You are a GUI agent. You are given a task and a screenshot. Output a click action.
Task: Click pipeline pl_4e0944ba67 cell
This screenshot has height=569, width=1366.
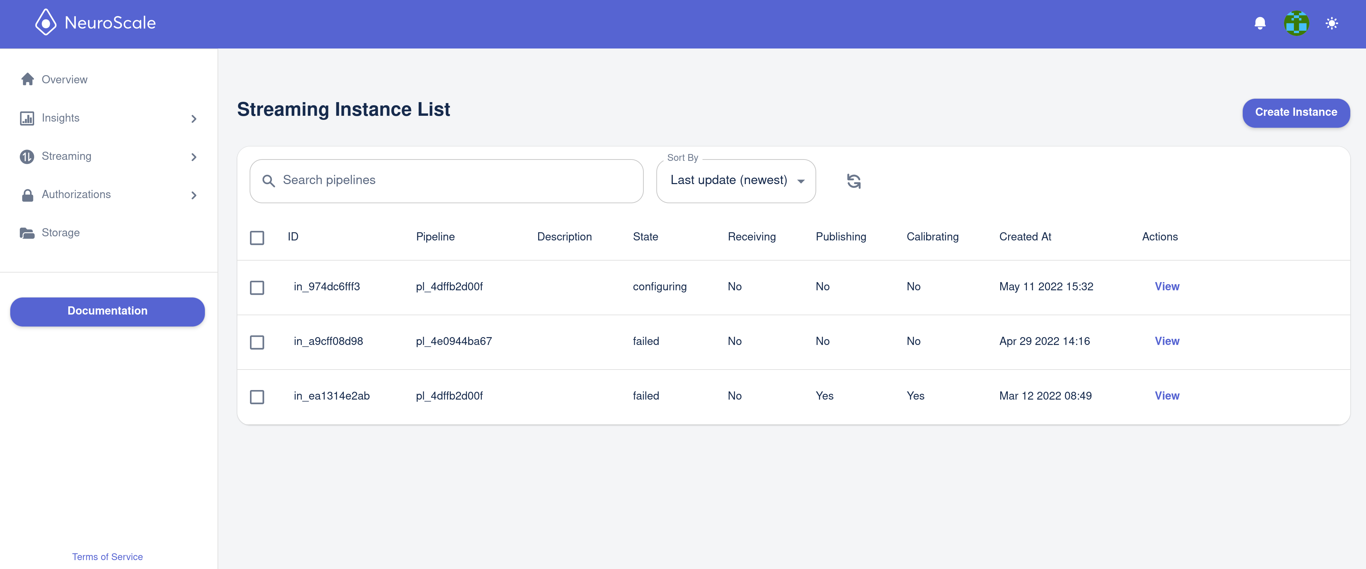pyautogui.click(x=454, y=341)
